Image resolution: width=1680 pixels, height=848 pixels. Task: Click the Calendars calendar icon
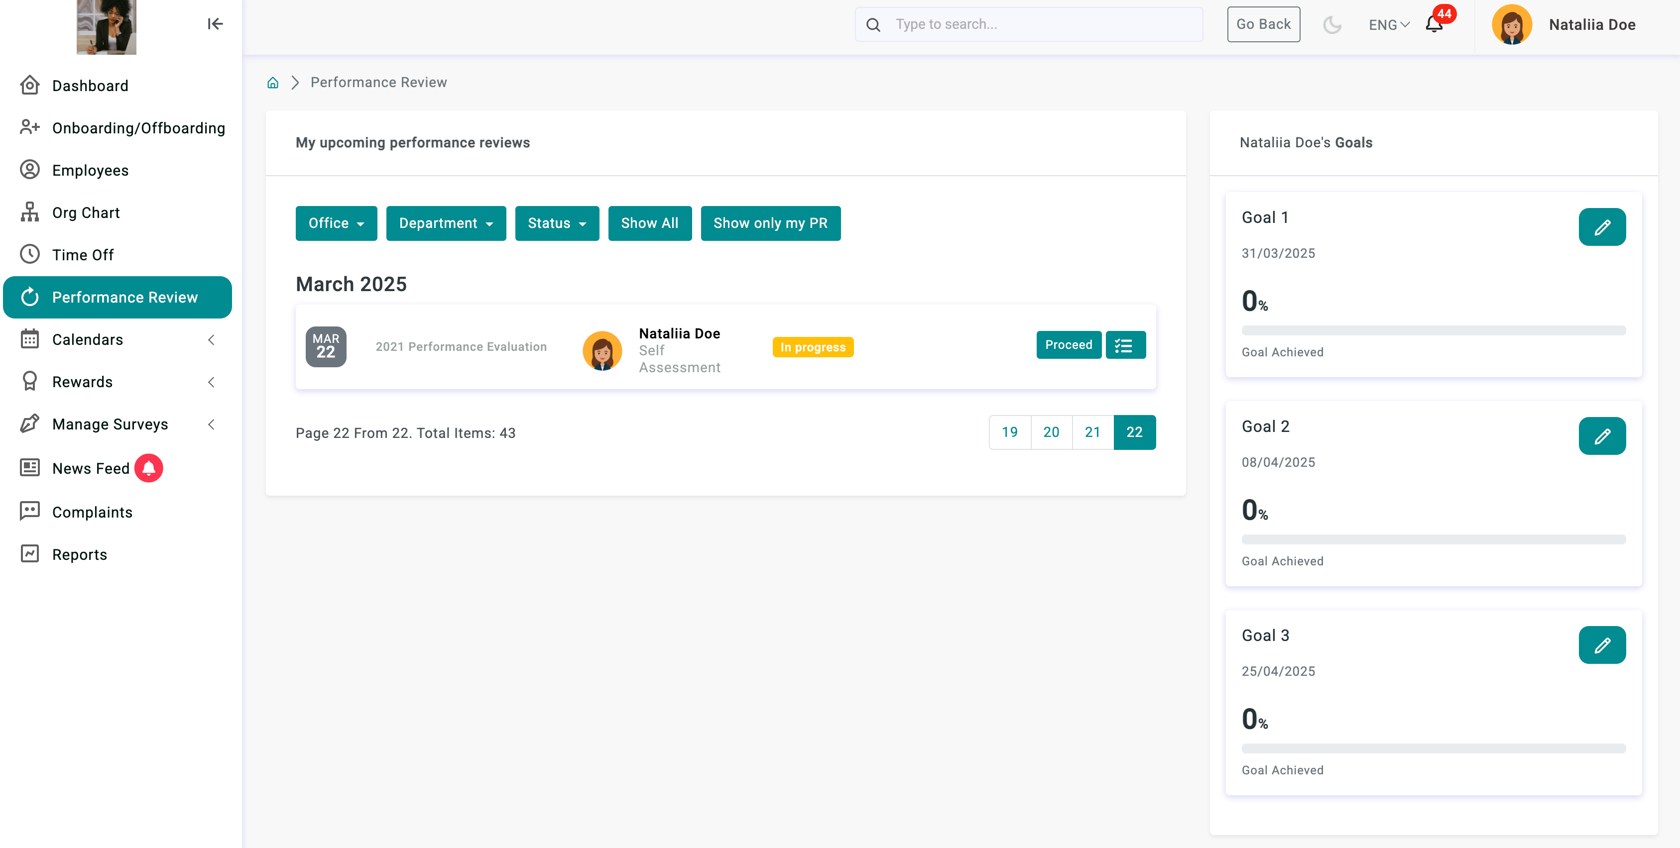click(30, 339)
